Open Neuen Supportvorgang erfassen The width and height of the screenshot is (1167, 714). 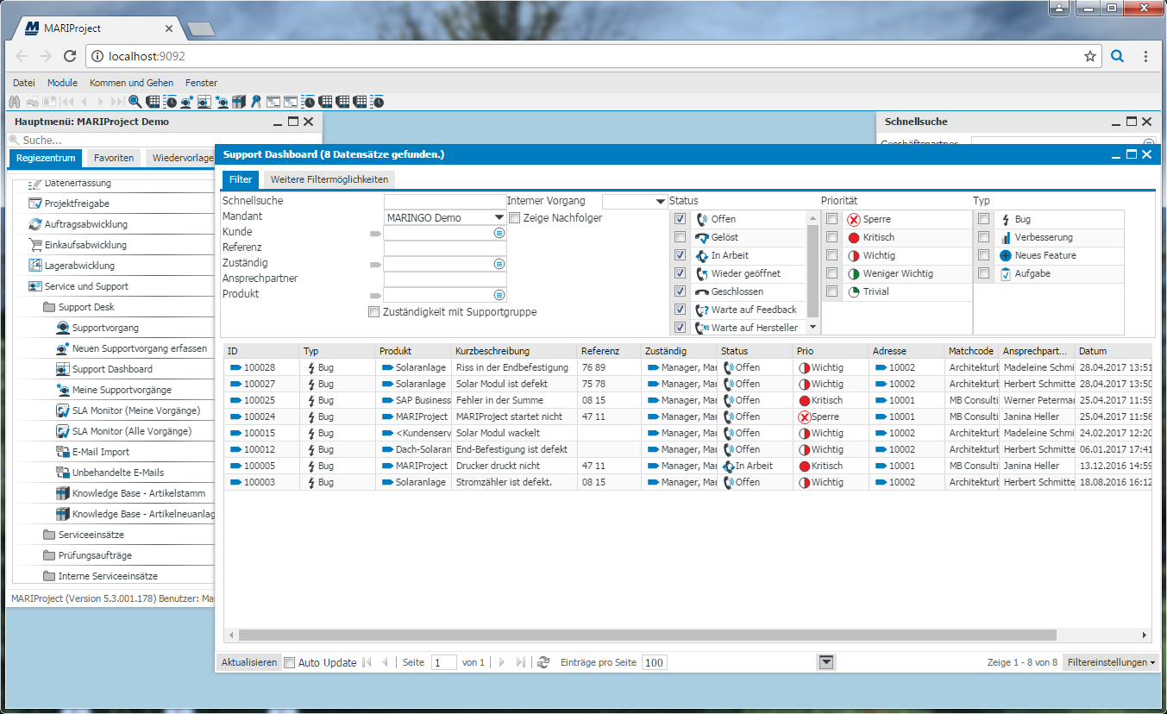coord(139,348)
